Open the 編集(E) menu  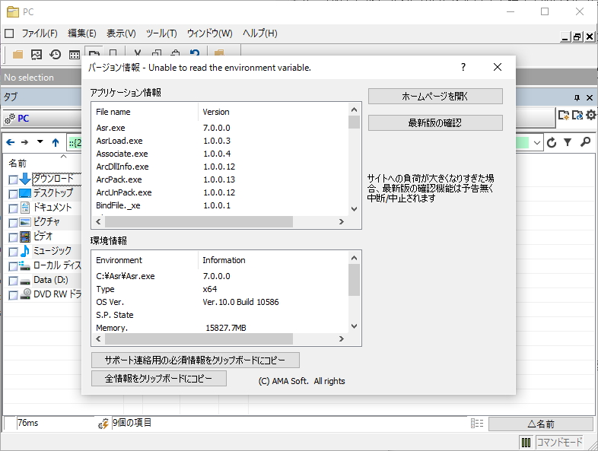click(81, 33)
